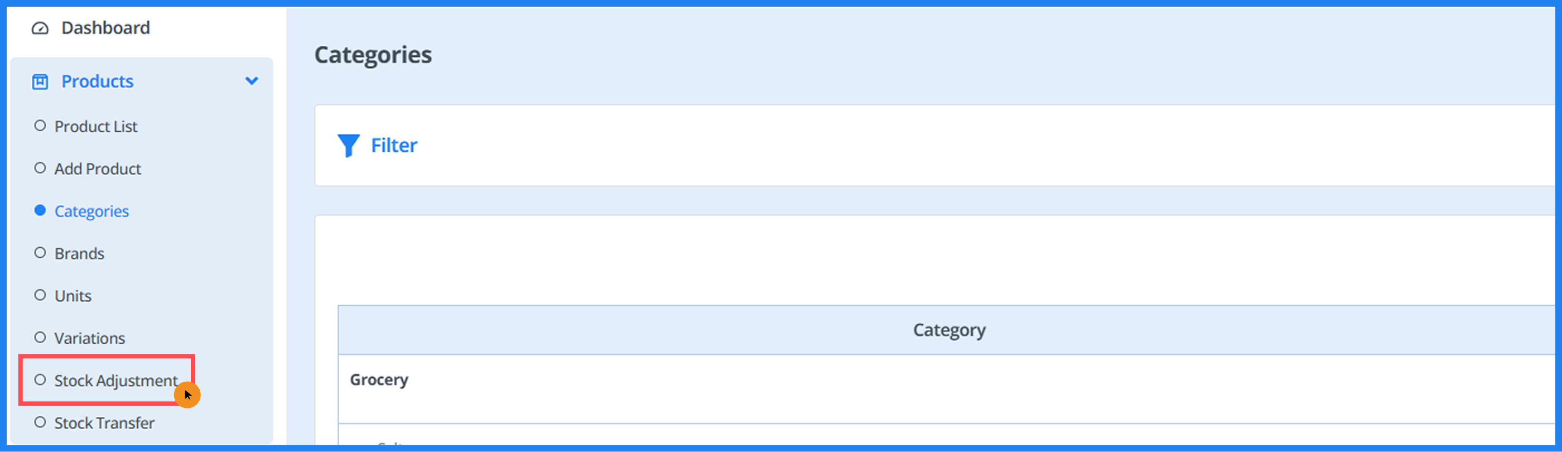1562x452 pixels.
Task: Open Stock Adjustment from the sidebar
Action: tap(116, 381)
